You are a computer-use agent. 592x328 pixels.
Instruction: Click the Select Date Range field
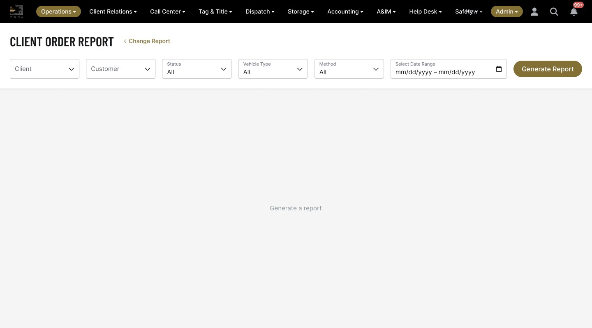(x=449, y=69)
